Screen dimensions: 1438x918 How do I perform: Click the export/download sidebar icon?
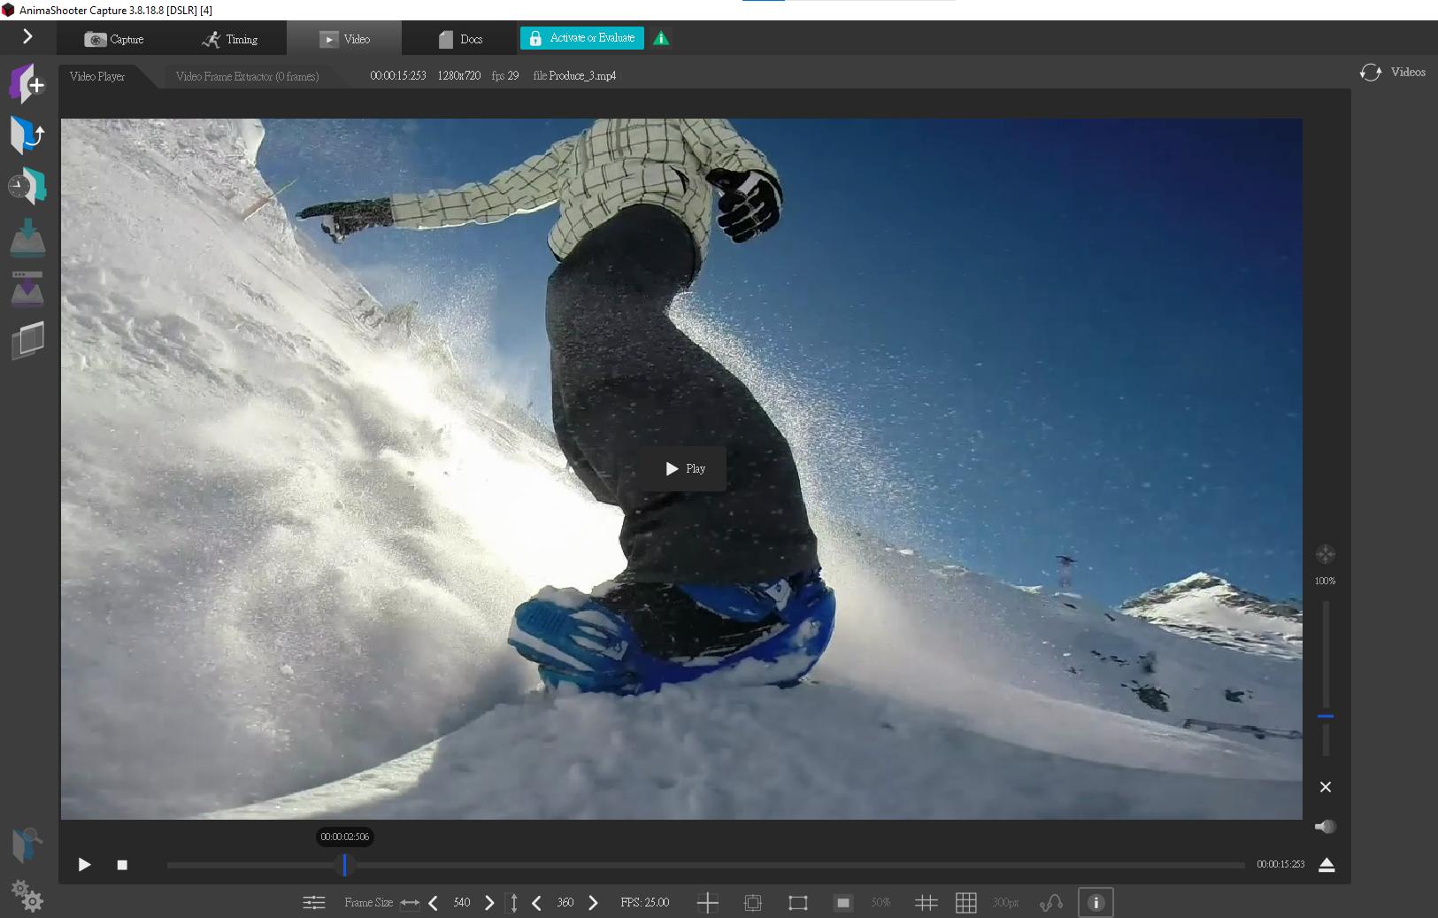28,237
